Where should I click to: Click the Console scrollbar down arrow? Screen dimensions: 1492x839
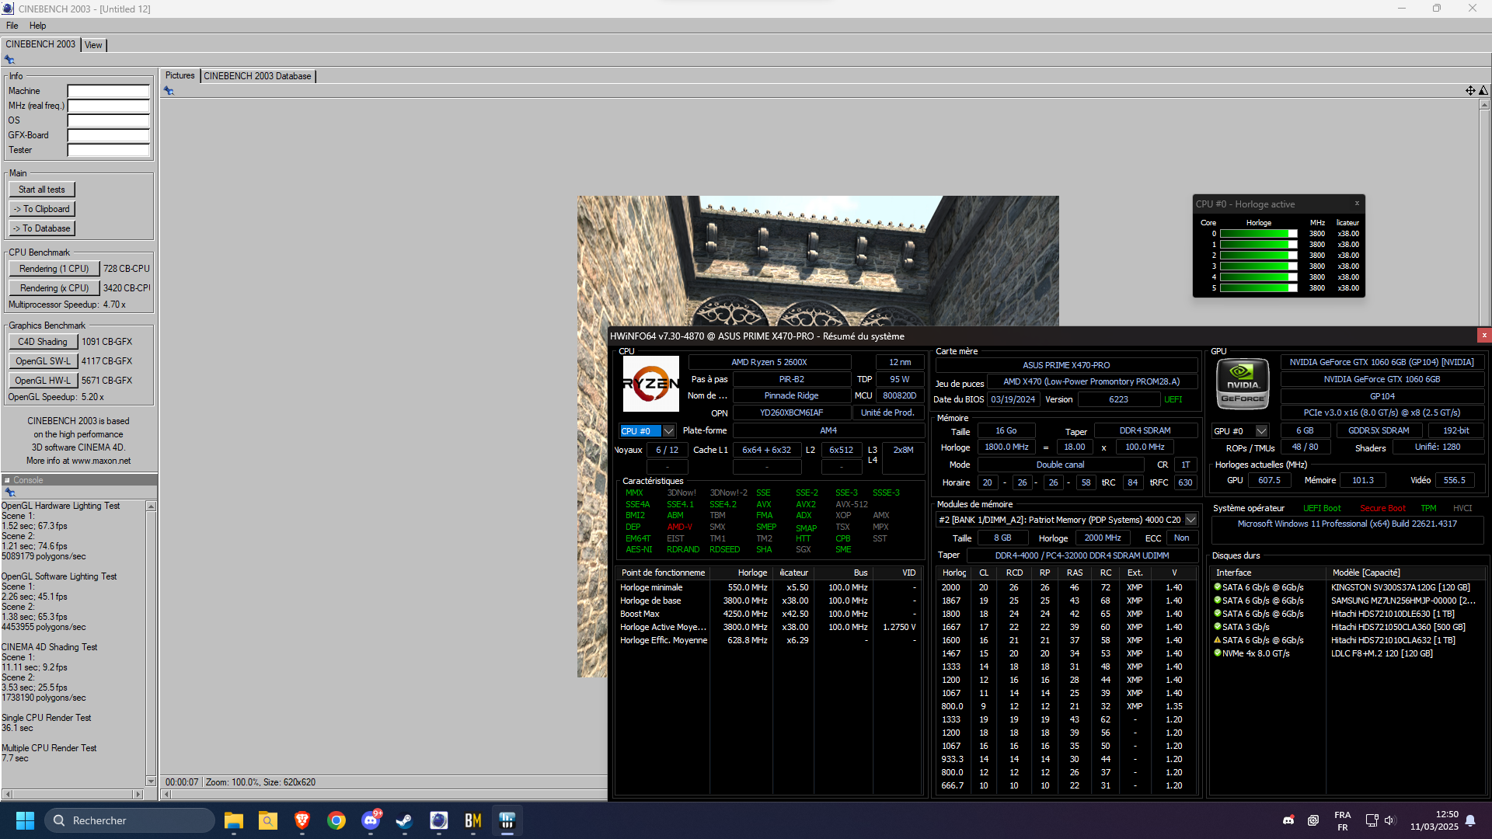click(151, 781)
